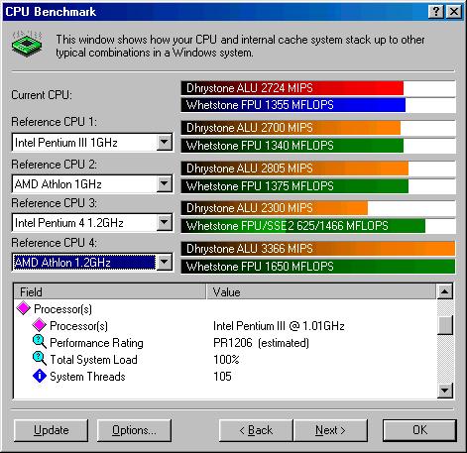Screen dimensions: 467x453
Task: Open the Reference CPU 4 Athlon 1.2GHz dropdown
Action: 165,262
